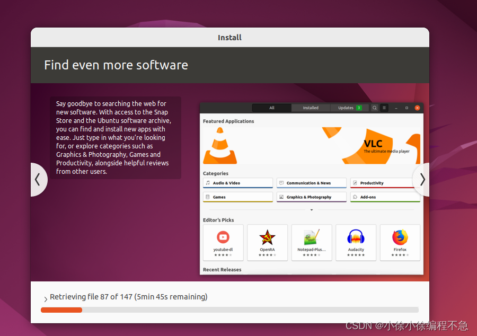
Task: Advance to the next slide arrow
Action: tap(422, 180)
